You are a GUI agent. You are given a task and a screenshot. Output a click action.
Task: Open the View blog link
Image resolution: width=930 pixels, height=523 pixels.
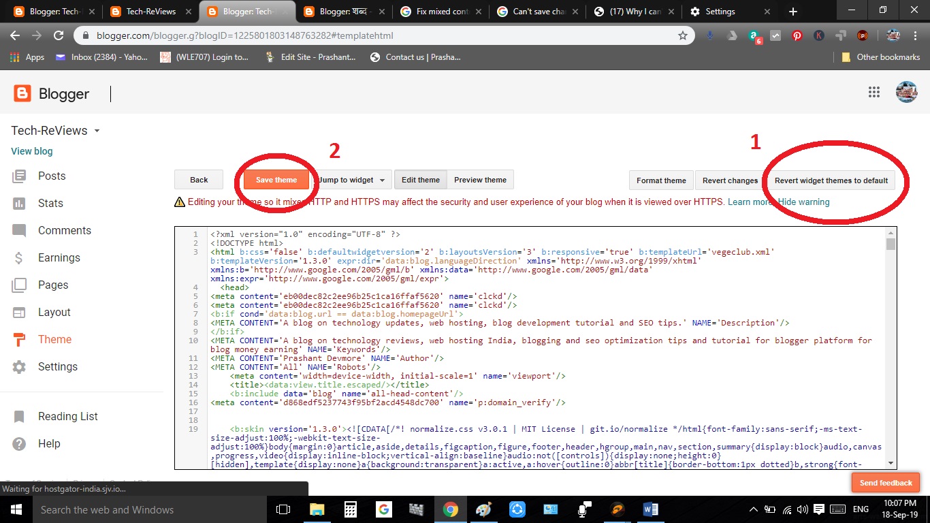31,151
